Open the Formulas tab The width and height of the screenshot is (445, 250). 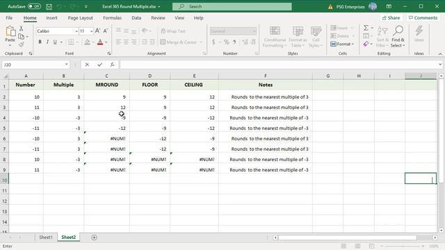tap(113, 18)
